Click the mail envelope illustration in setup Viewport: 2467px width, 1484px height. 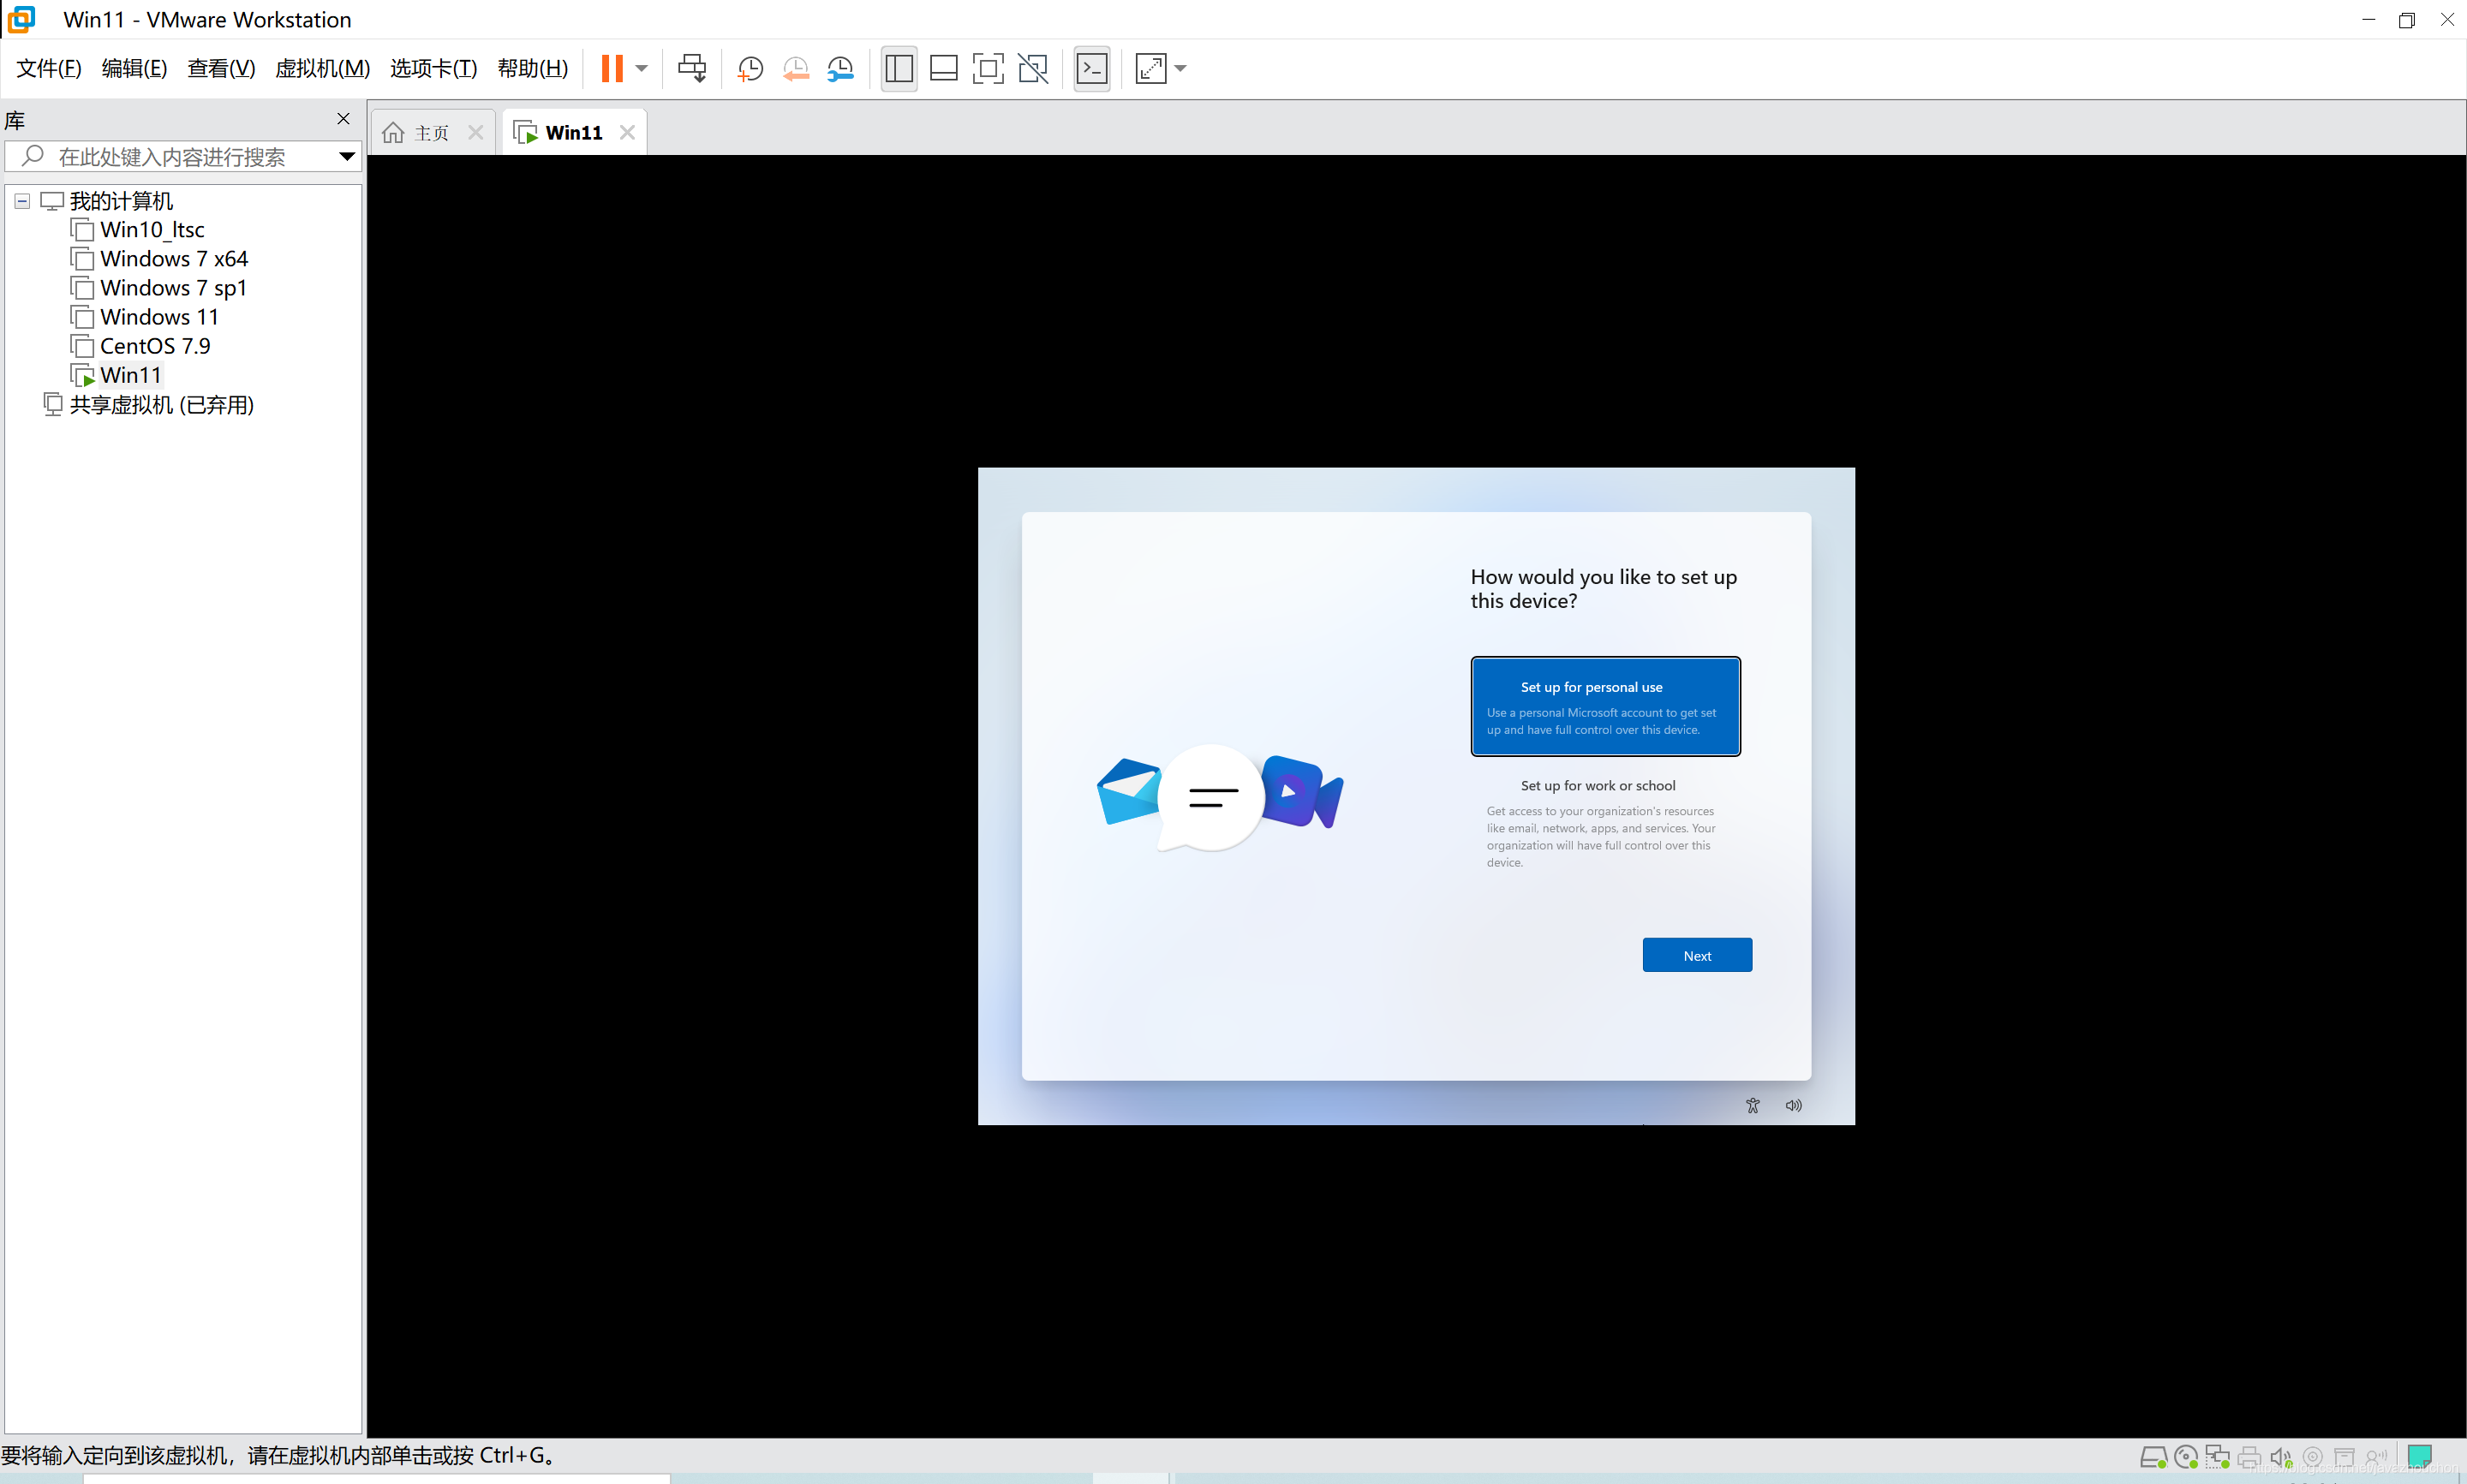(x=1130, y=791)
